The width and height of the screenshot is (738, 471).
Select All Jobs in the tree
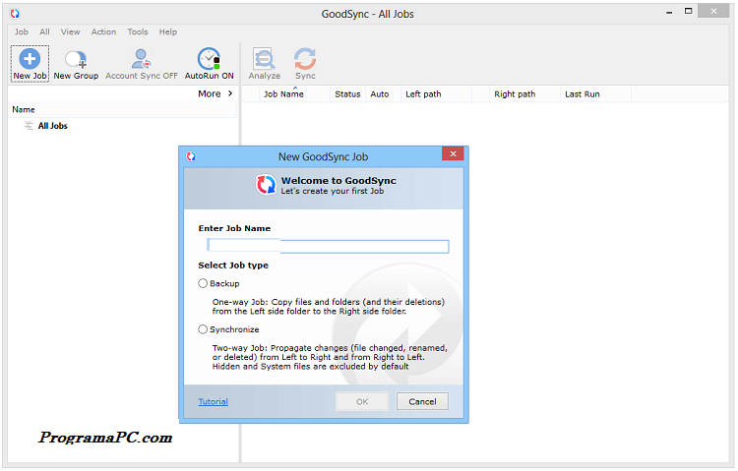(x=52, y=126)
